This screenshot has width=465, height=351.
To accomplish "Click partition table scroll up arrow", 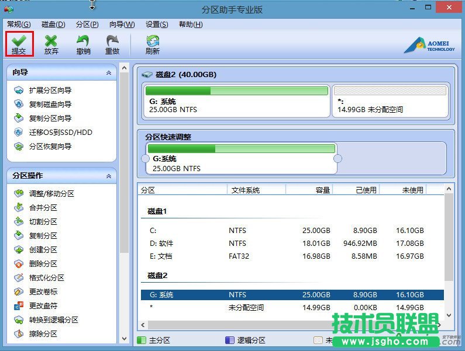I will 449,189.
